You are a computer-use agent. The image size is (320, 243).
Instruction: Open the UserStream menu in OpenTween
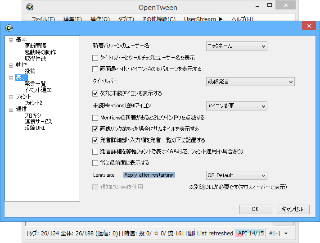(203, 19)
